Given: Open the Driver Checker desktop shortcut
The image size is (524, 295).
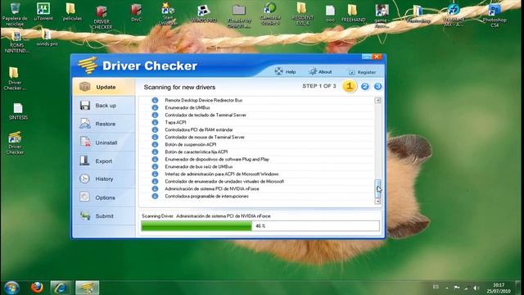Looking at the screenshot, I should (x=15, y=143).
